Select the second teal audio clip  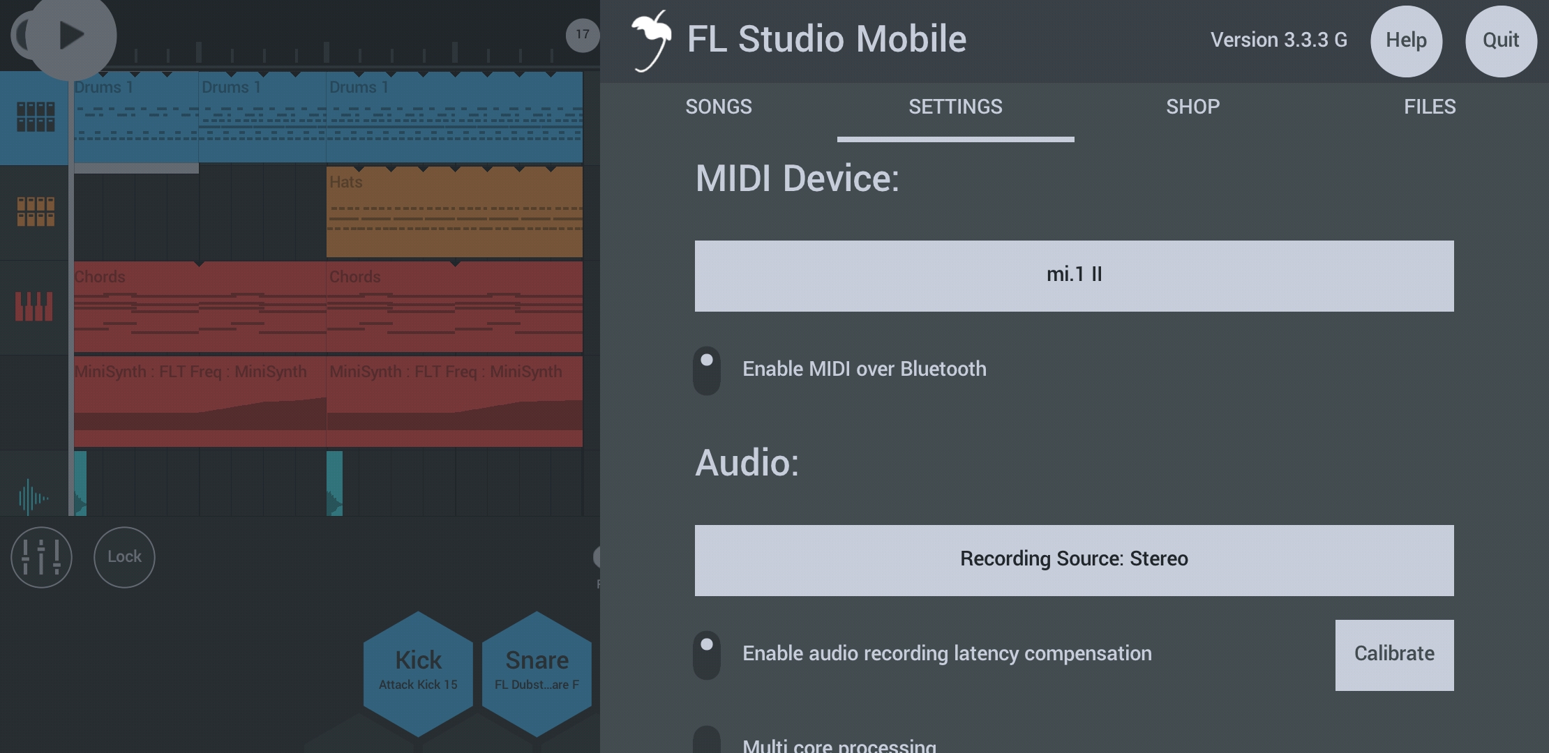point(334,484)
